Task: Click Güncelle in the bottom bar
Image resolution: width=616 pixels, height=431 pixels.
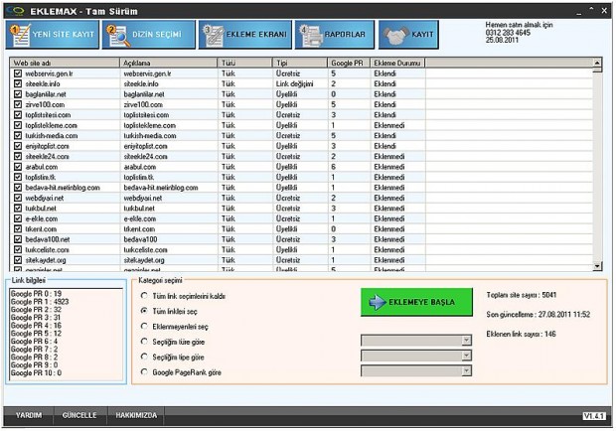Action: click(79, 415)
